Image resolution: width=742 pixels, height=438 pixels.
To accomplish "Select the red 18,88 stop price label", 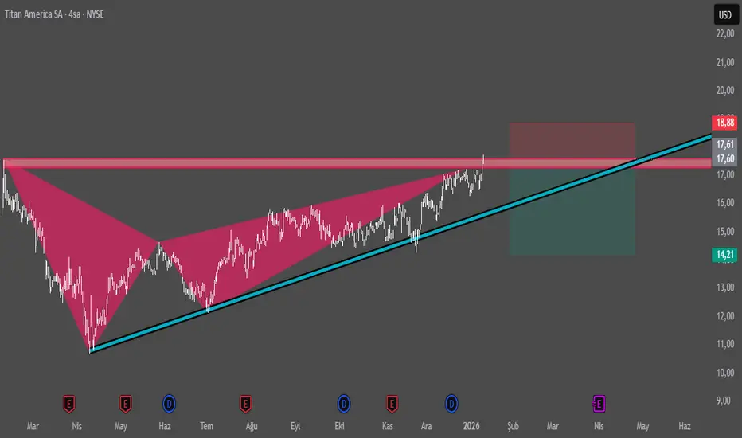I will [x=725, y=123].
